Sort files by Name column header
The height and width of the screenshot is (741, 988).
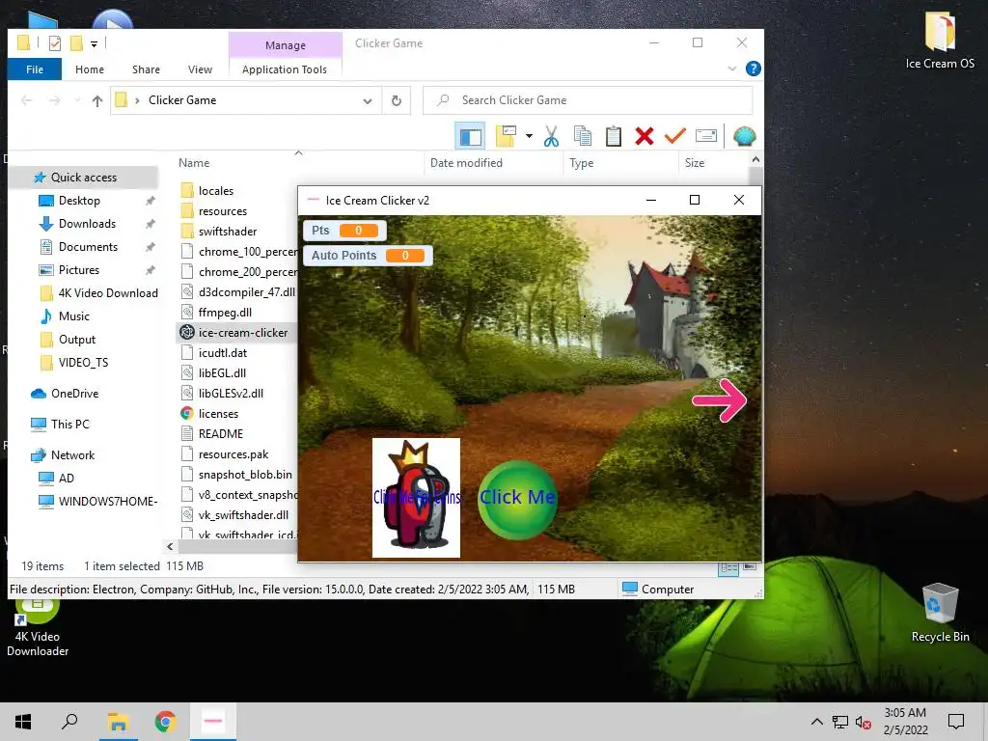[194, 162]
